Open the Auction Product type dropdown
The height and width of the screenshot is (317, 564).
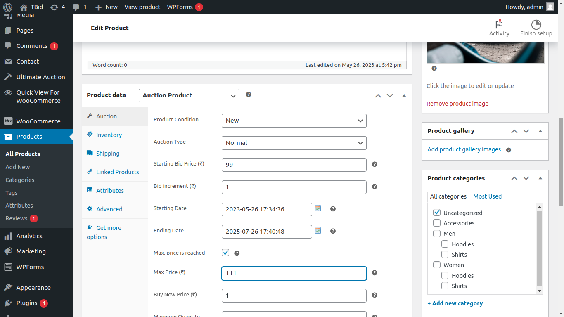tap(189, 95)
